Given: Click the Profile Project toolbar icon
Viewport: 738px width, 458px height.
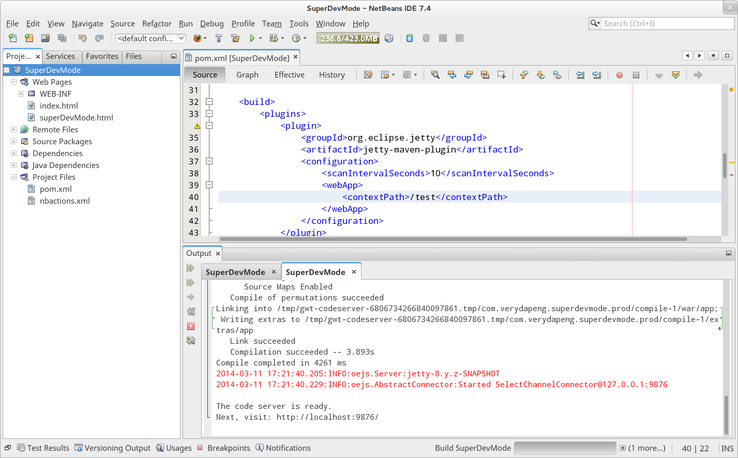Looking at the screenshot, I should (296, 38).
